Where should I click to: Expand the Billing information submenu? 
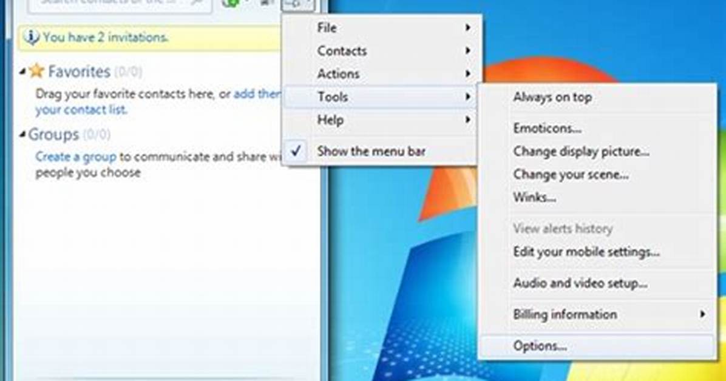[597, 314]
